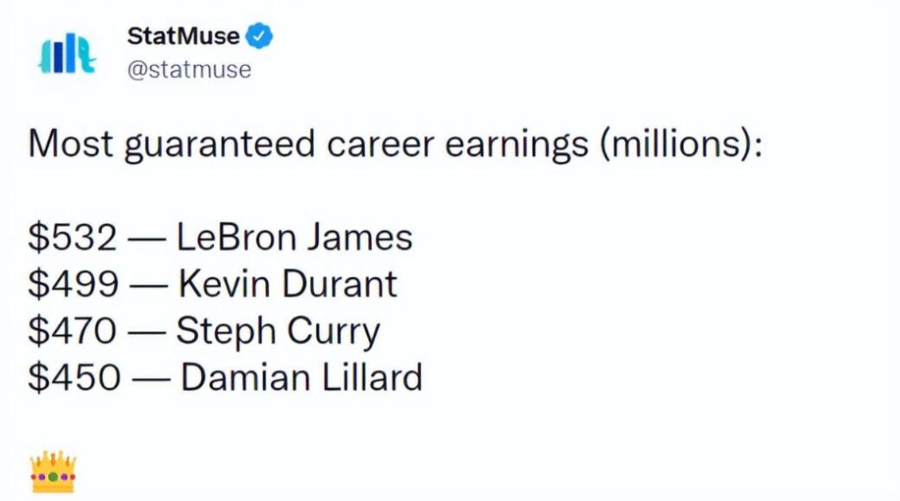Open the @statmuse handle link
The width and height of the screenshot is (900, 501).
189,70
